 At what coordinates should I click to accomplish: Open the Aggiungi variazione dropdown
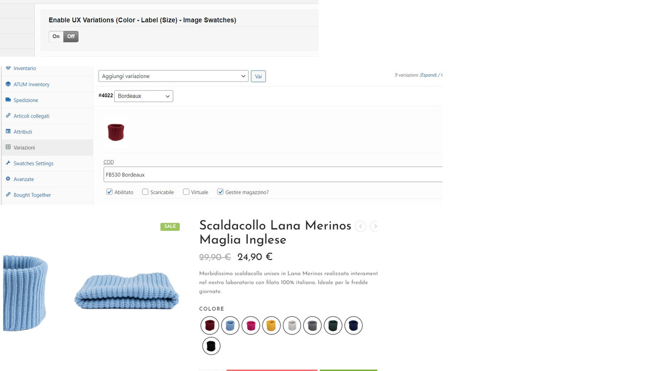click(174, 76)
